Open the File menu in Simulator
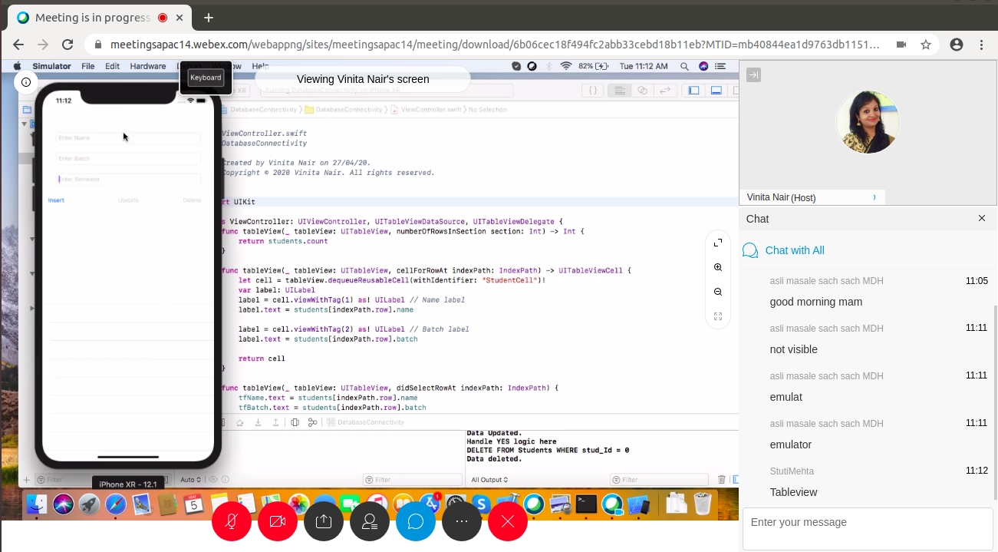 (x=88, y=66)
